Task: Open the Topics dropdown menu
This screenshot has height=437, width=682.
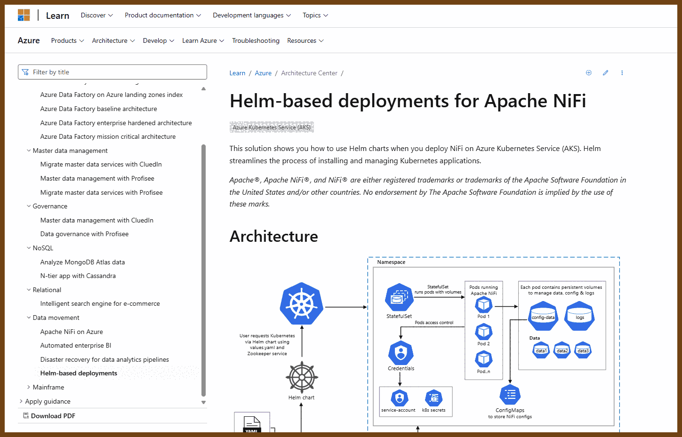Action: [x=315, y=15]
